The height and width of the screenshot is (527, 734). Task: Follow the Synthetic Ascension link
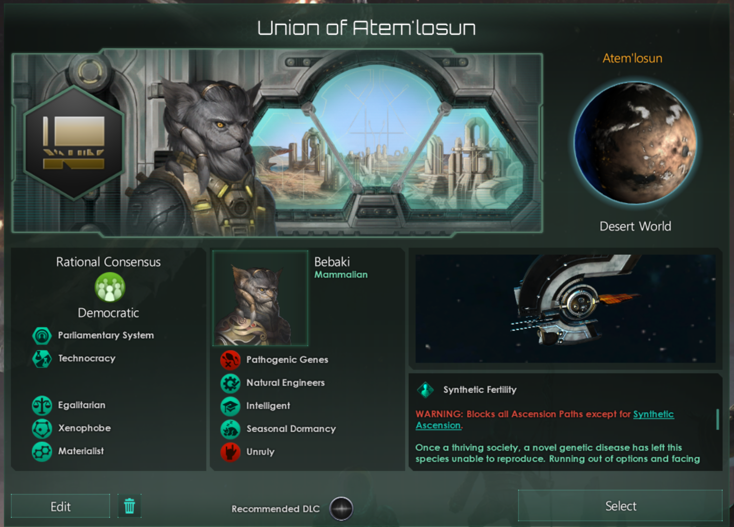(545, 420)
